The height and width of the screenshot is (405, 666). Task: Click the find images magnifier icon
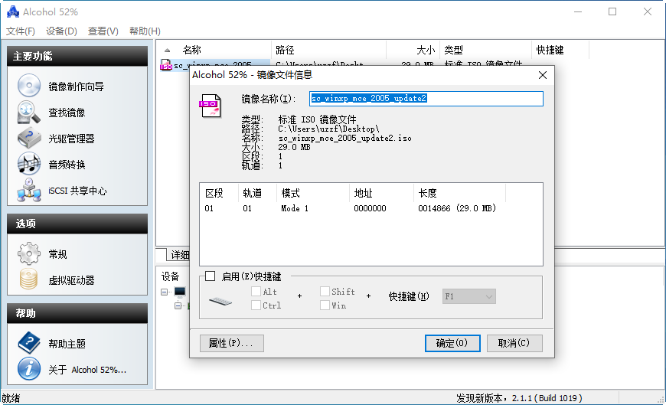click(29, 113)
